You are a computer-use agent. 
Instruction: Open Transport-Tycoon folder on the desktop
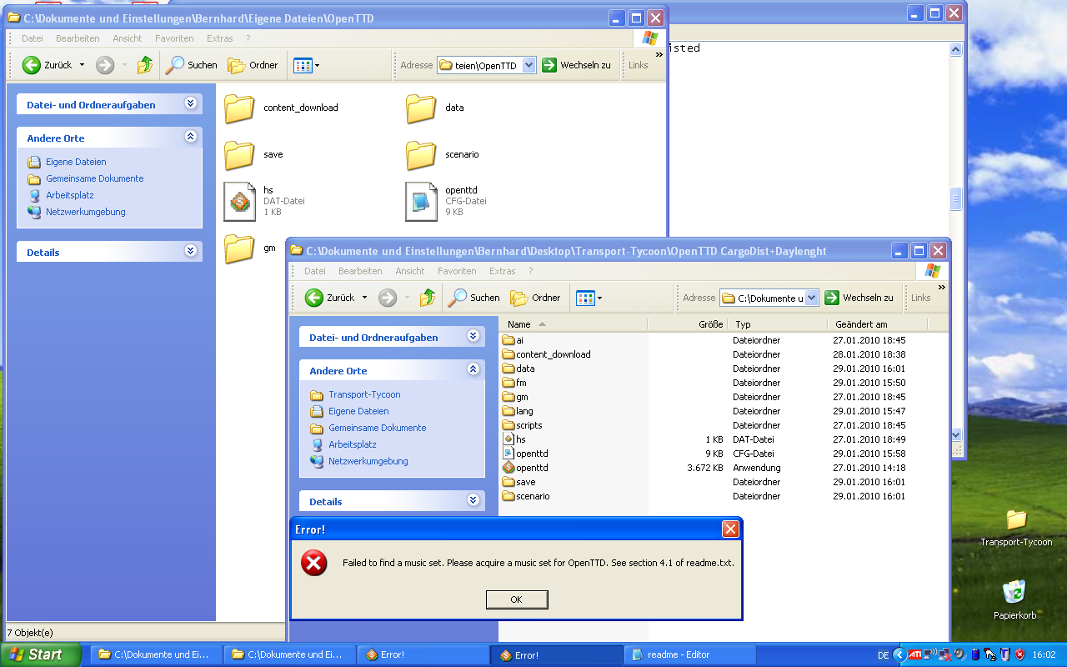tap(1015, 520)
